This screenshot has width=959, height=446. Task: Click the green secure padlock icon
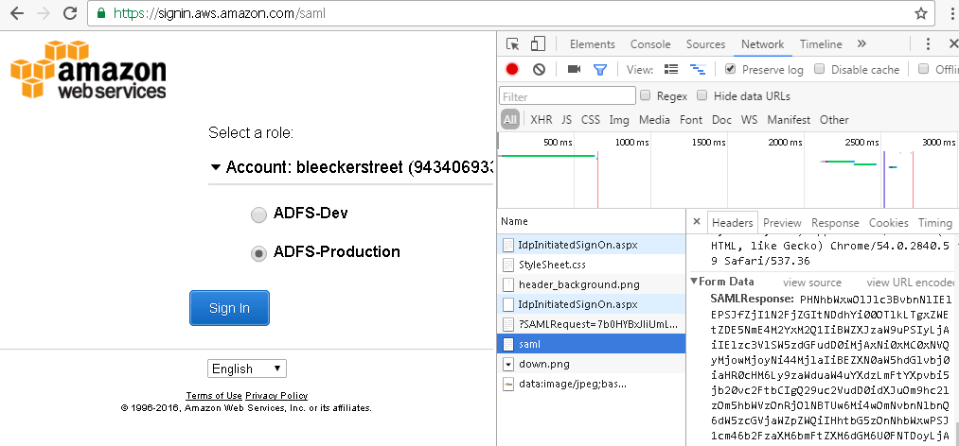[101, 13]
